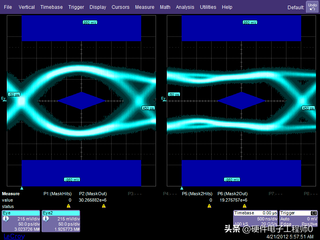The height and width of the screenshot is (240, 320).
Task: Click the left grid trigger delay marker
Action: [x=22, y=188]
